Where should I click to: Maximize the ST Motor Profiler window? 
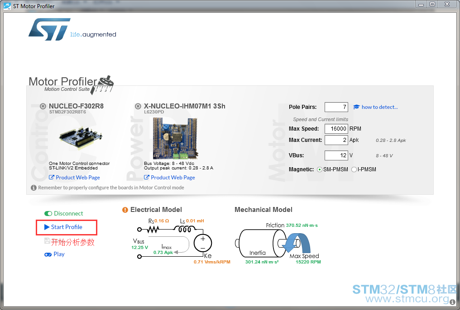(432, 5)
